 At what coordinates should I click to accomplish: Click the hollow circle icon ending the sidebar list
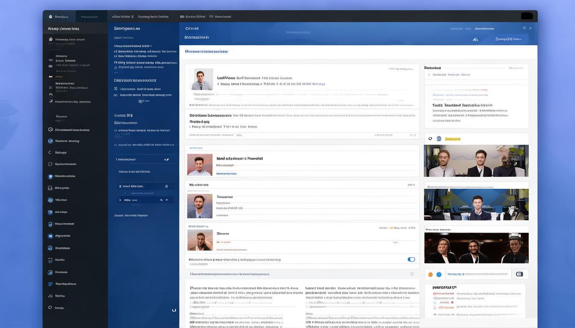point(50,307)
